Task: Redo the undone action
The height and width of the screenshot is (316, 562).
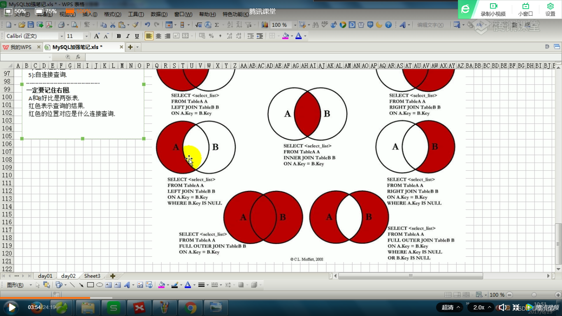Action: [156, 25]
